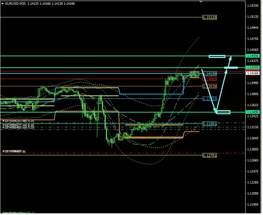This screenshot has height=215, width=263.
Task: Click the 1.15330 value on price scale
Action: pyautogui.click(x=253, y=6)
